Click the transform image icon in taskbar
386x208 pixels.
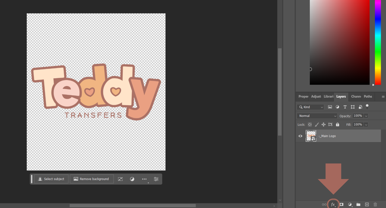[120, 179]
